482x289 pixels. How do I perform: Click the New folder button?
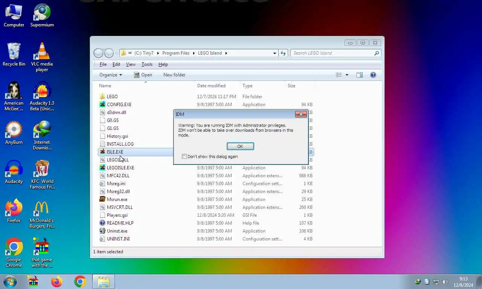pos(174,75)
